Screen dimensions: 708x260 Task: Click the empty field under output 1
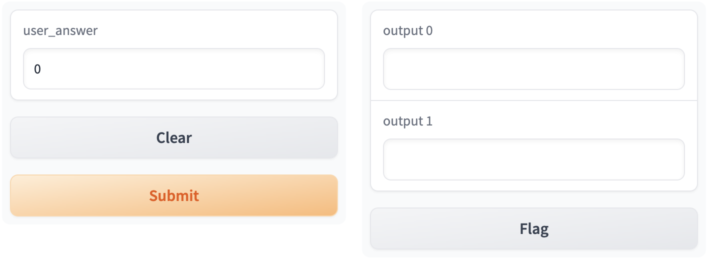(x=533, y=159)
